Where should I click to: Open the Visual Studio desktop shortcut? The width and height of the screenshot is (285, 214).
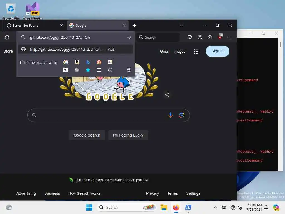[32, 11]
